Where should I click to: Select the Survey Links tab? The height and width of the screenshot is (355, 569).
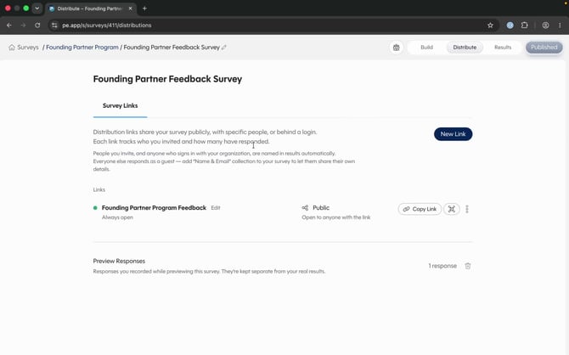pos(120,105)
